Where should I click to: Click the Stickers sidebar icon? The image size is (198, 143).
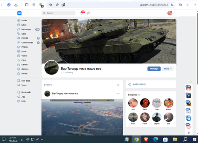19,69
